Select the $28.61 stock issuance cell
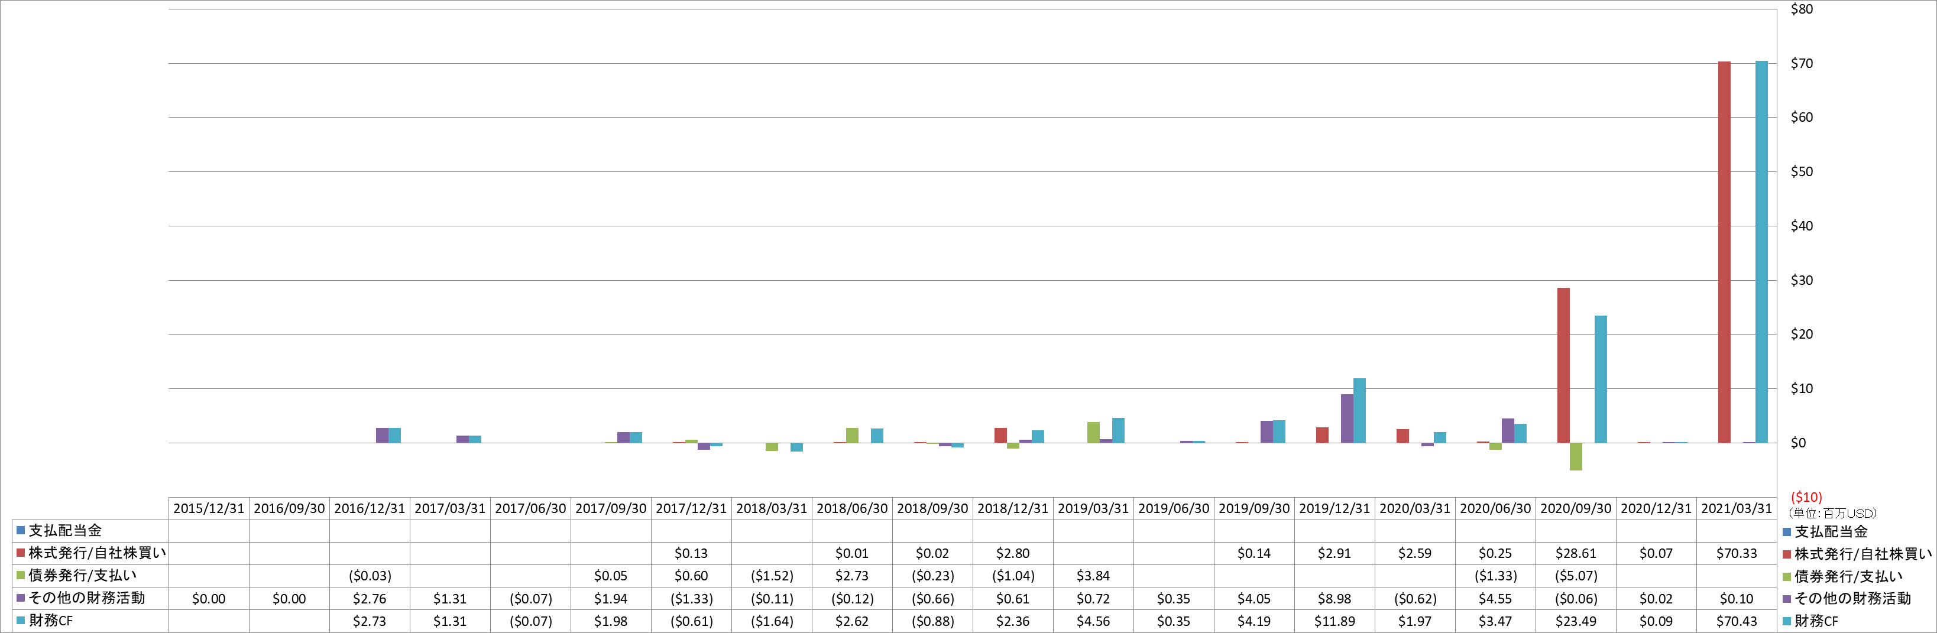 click(1576, 553)
